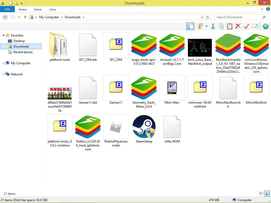Click the Copy toolbar icon

pos(221,26)
